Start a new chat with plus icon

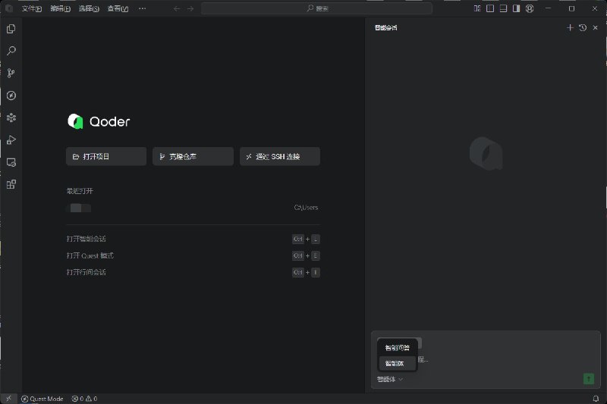[x=570, y=28]
